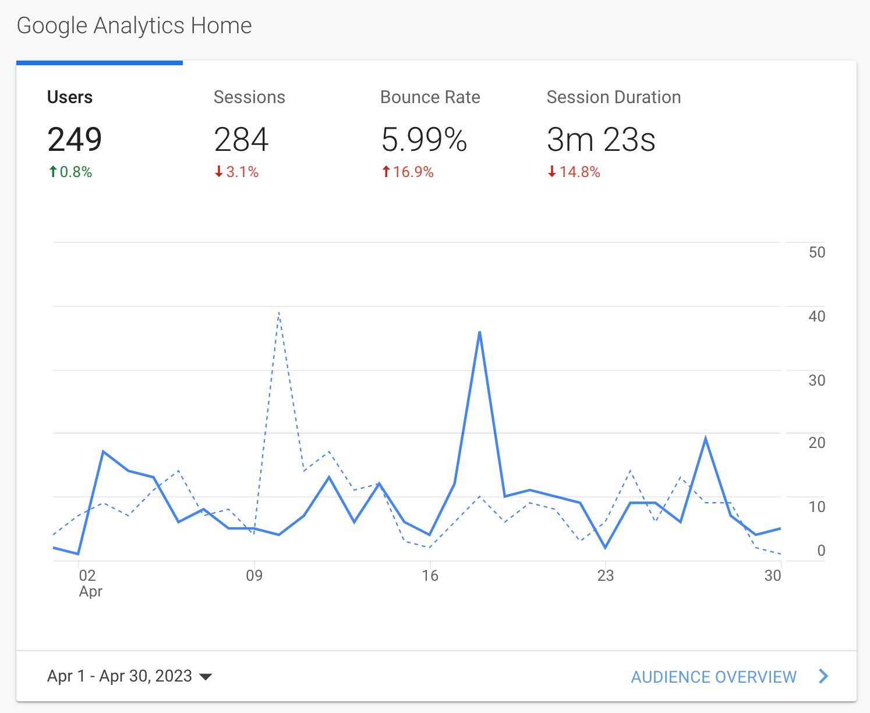The width and height of the screenshot is (870, 713).
Task: Click the 249 users count
Action: point(75,140)
